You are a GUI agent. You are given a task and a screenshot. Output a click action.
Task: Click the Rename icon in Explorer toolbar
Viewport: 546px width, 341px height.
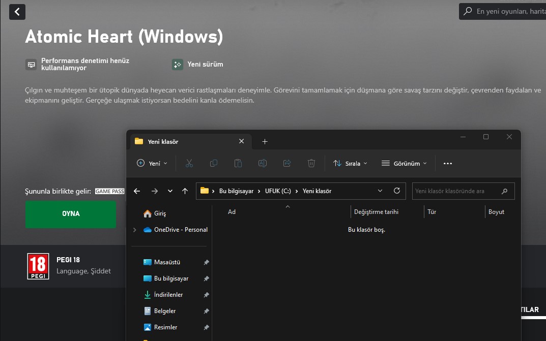click(x=262, y=163)
